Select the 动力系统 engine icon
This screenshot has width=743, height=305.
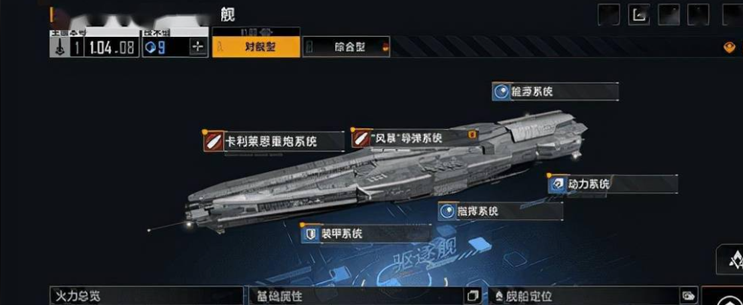pyautogui.click(x=557, y=184)
